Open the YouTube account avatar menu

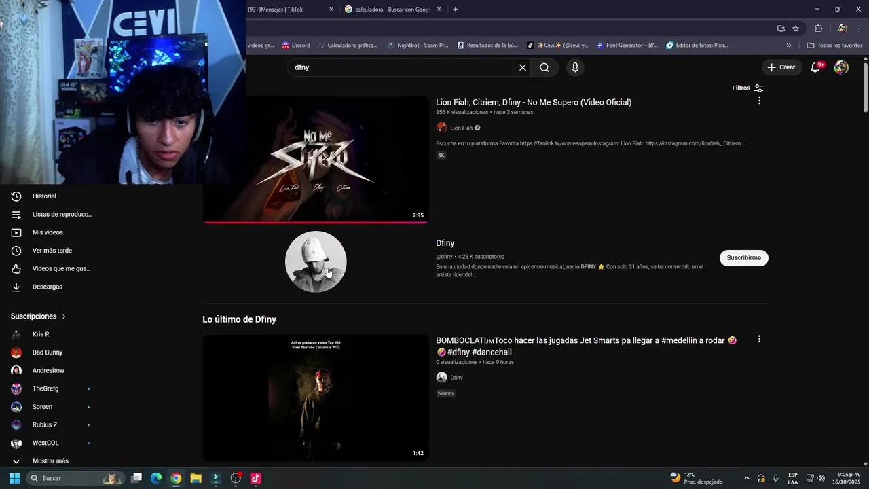(x=841, y=67)
